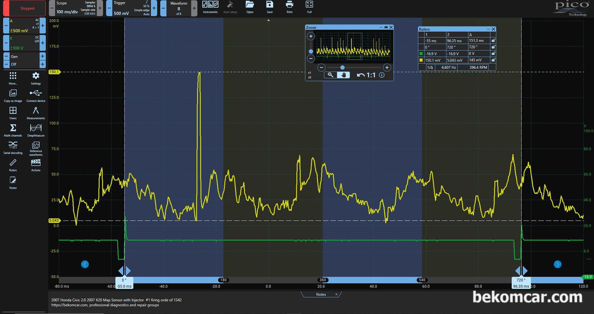Viewport: 594px width, 314px height.
Task: Click the Zoom overview waveform thumbnail
Action: [353, 47]
